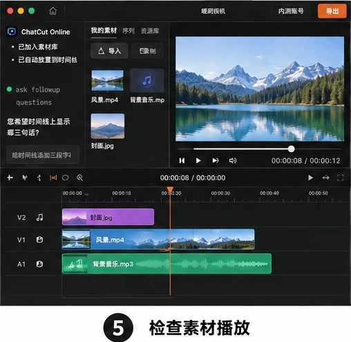The height and width of the screenshot is (342, 351).
Task: Click the preview timecode 00:00:08 / 00:00:12
Action: click(x=305, y=161)
